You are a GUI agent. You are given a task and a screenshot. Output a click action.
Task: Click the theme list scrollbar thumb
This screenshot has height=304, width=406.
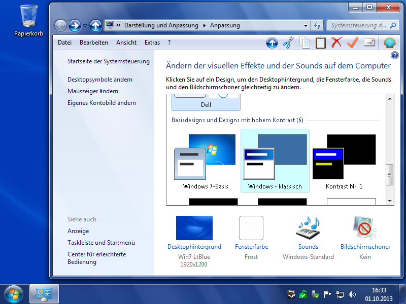[389, 175]
